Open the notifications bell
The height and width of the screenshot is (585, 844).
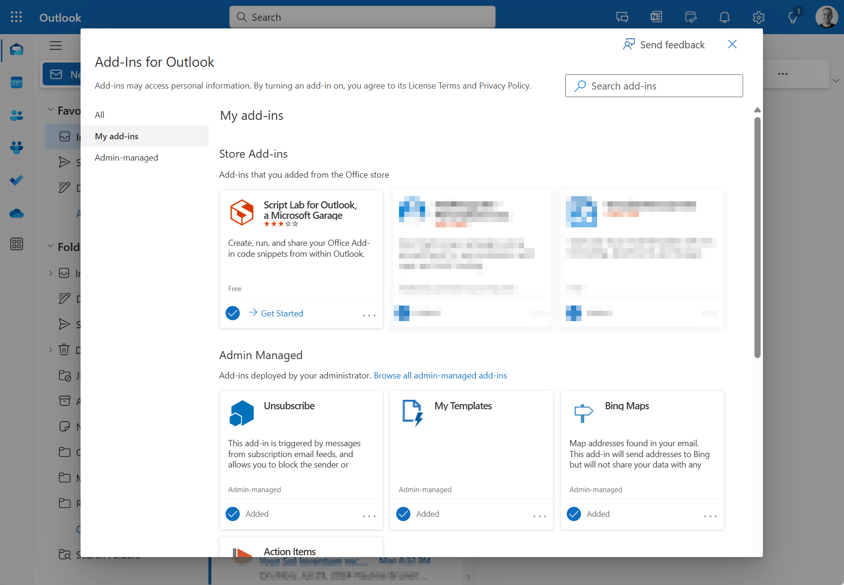[724, 17]
